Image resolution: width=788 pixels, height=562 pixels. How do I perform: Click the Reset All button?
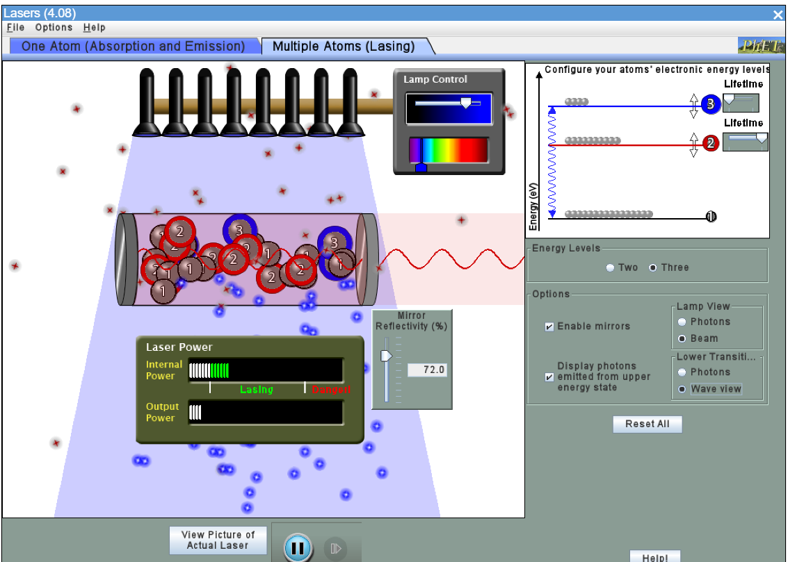point(648,424)
